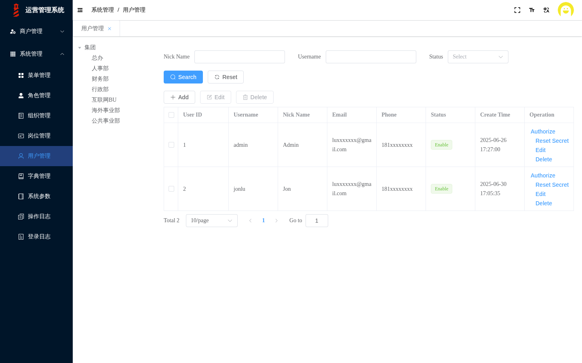The height and width of the screenshot is (363, 582).
Task: Open the Status select dropdown
Action: 478,57
